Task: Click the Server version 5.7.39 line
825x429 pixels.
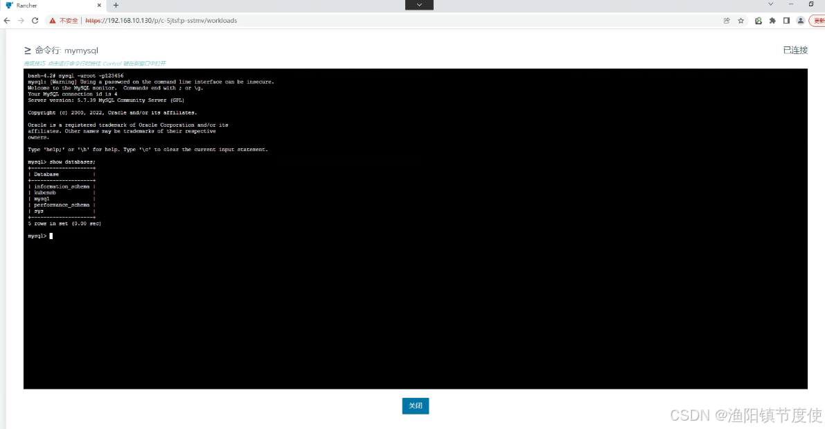Action: [x=106, y=100]
